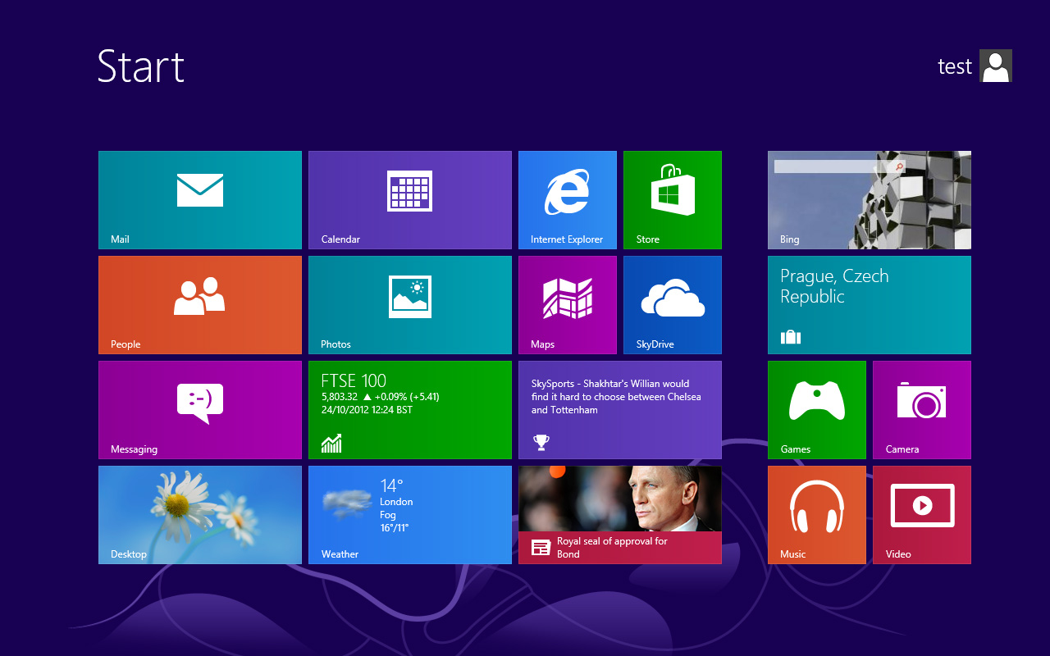The height and width of the screenshot is (656, 1050).
Task: Click the "Messaging" tile label
Action: coord(134,449)
